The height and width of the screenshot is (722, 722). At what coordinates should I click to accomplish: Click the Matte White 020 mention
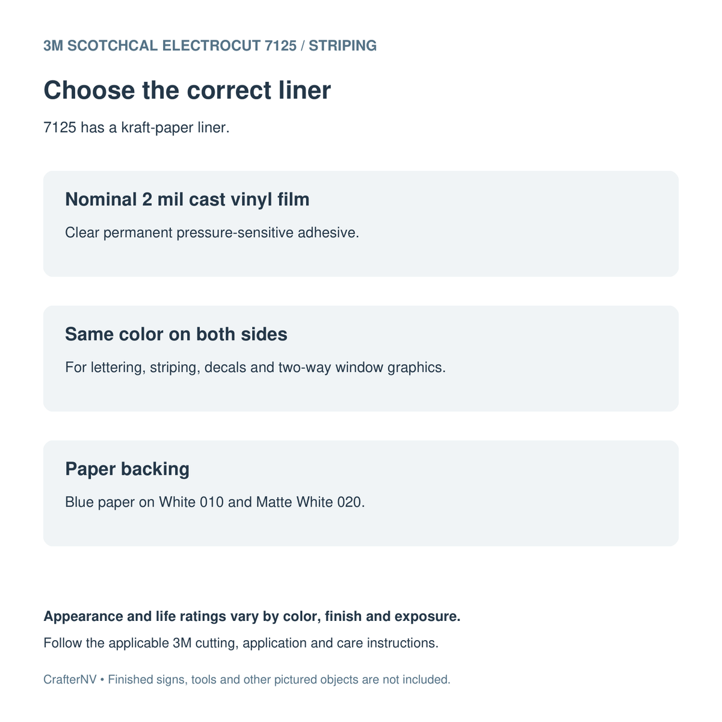[x=309, y=502]
